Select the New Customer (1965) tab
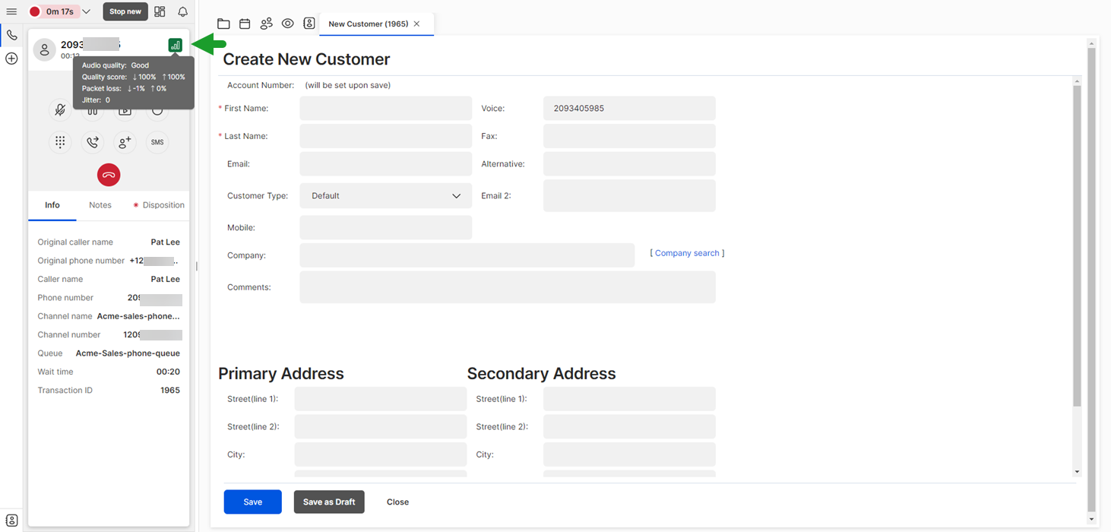 pos(369,24)
